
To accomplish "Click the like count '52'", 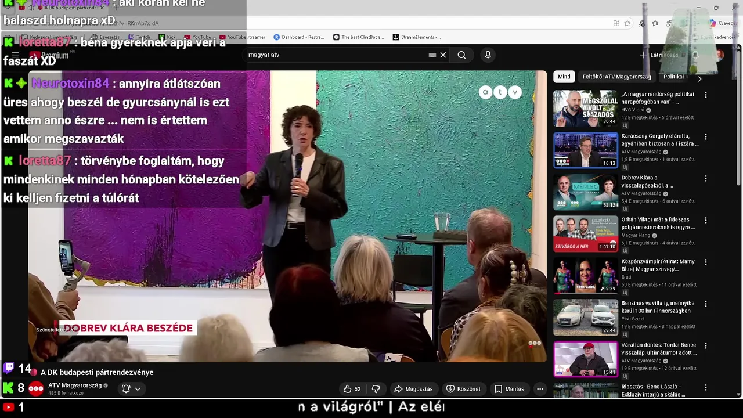I will 358,389.
